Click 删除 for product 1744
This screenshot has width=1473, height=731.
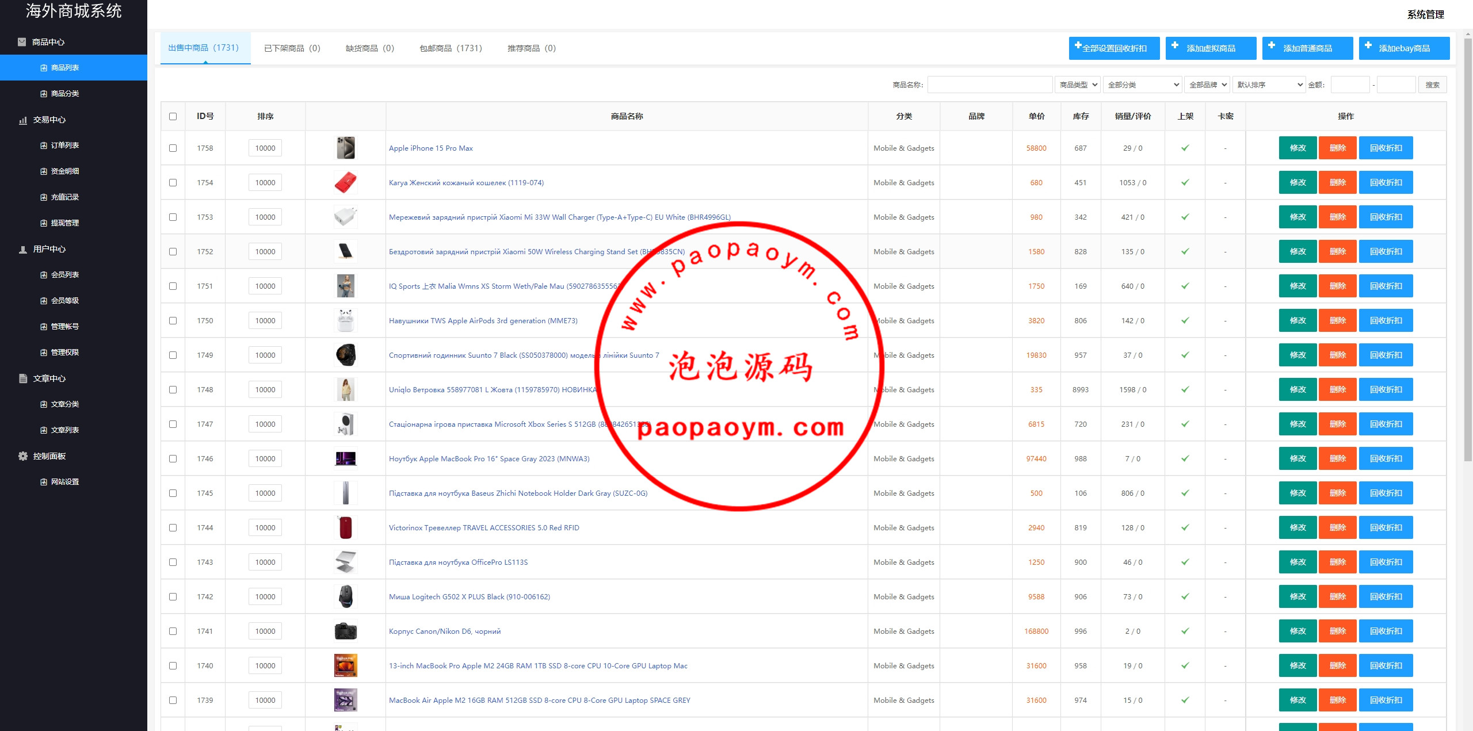(1338, 527)
